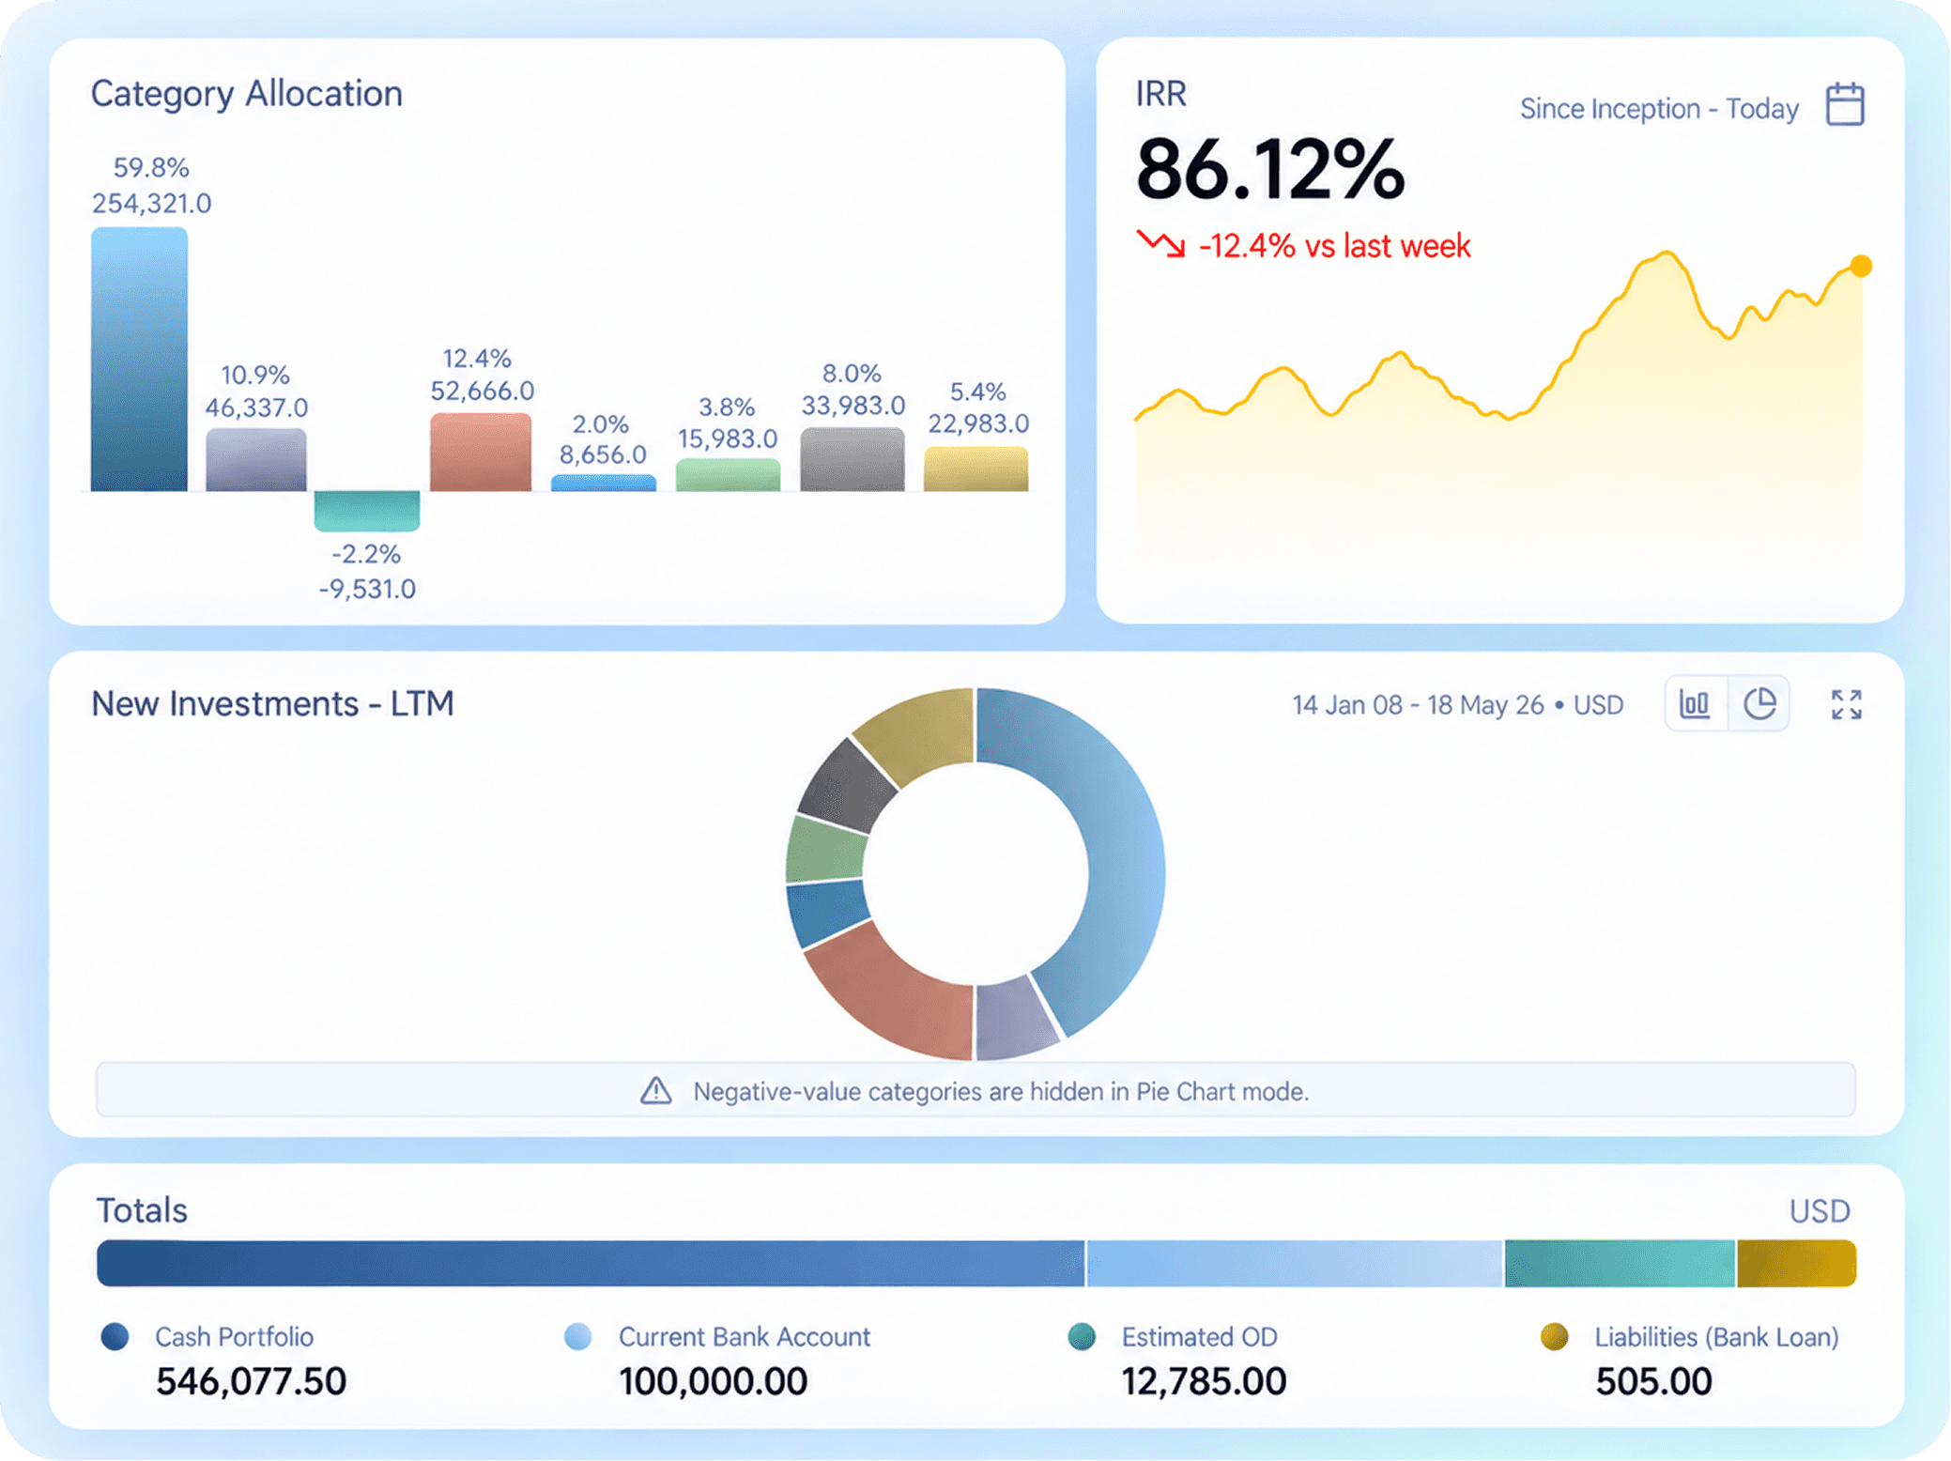Click the 12,785.00 Estimated OD value
The width and height of the screenshot is (1951, 1461).
click(x=1204, y=1381)
